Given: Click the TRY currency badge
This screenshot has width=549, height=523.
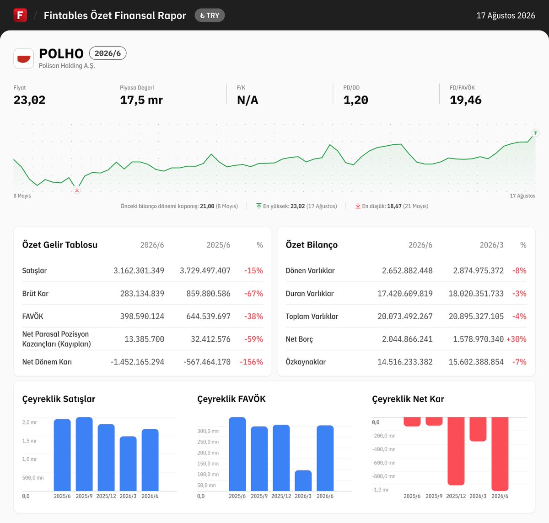Looking at the screenshot, I should click(x=210, y=16).
